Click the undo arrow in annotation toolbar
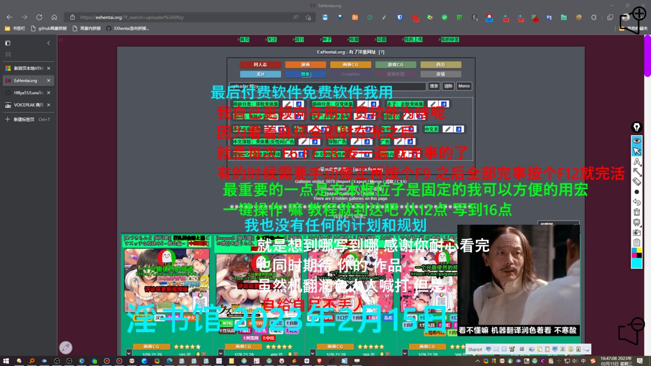The image size is (651, 366). pyautogui.click(x=637, y=202)
